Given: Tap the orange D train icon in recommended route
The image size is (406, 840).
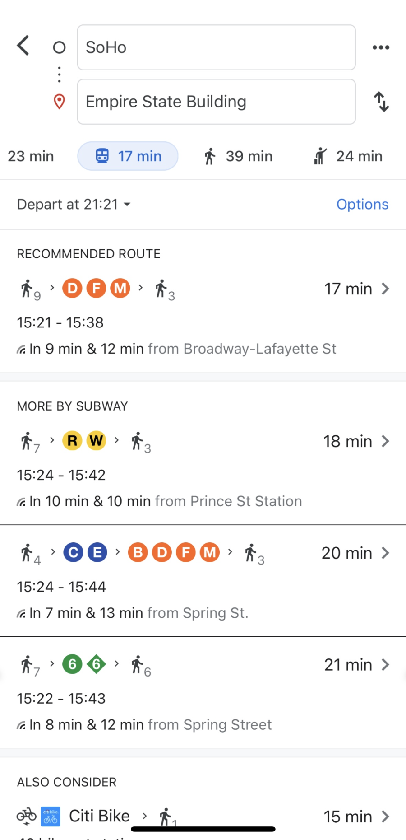Looking at the screenshot, I should (72, 288).
